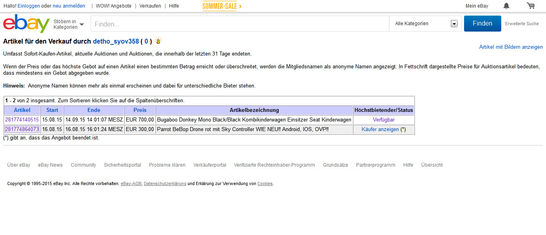
Task: Click Käufer anzeigen for the Parrot drone
Action: (x=380, y=129)
